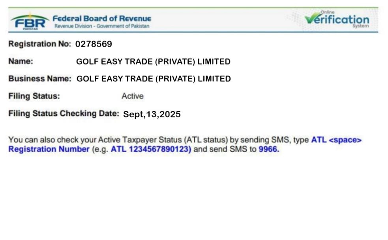This screenshot has height=240, width=388.
Task: Click the Filing Status label
Action: point(34,96)
